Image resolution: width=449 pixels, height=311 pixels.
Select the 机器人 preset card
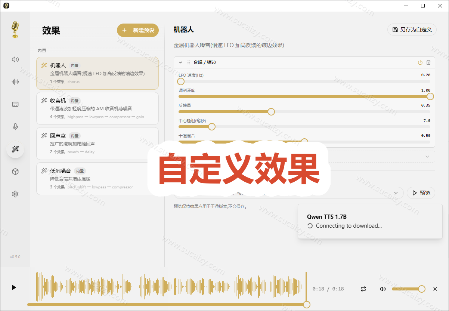pyautogui.click(x=97, y=73)
